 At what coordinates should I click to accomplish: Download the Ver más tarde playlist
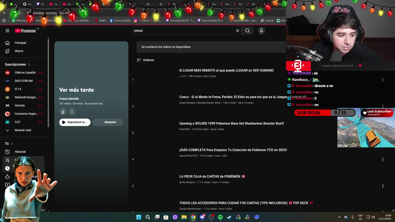[x=63, y=112]
